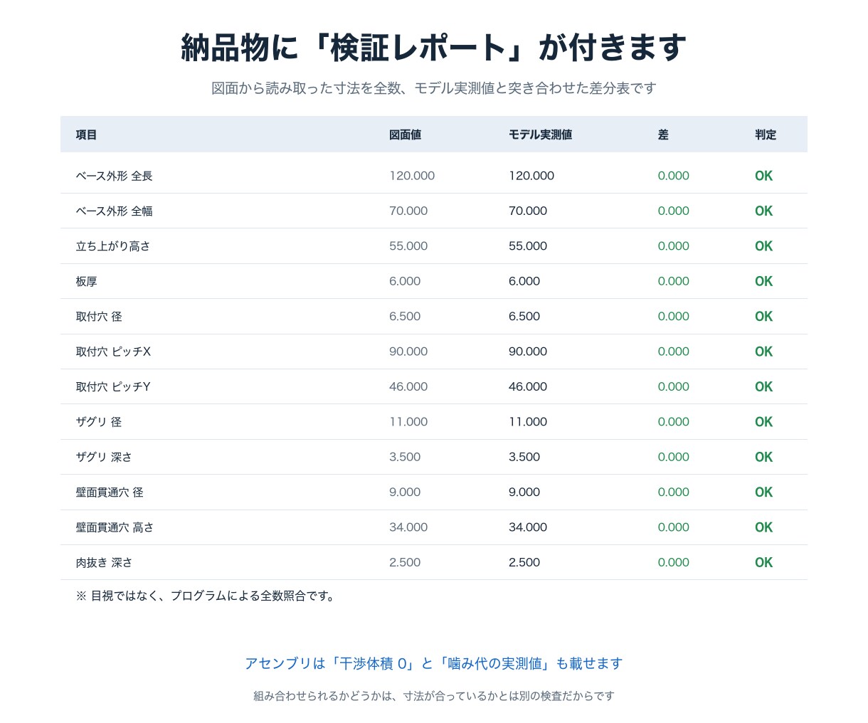This screenshot has height=723, width=868.
Task: Click the grey drawing value 46.000
Action: 408,386
